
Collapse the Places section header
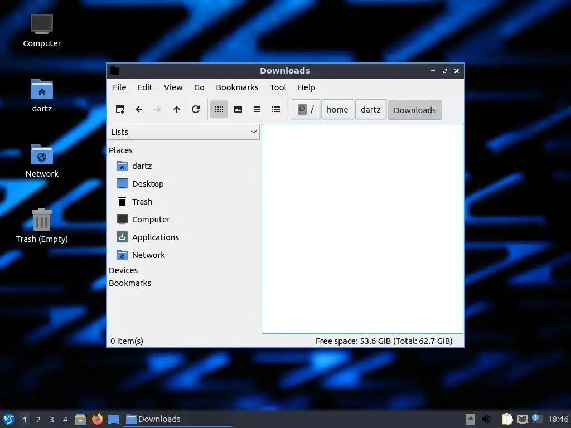[120, 150]
